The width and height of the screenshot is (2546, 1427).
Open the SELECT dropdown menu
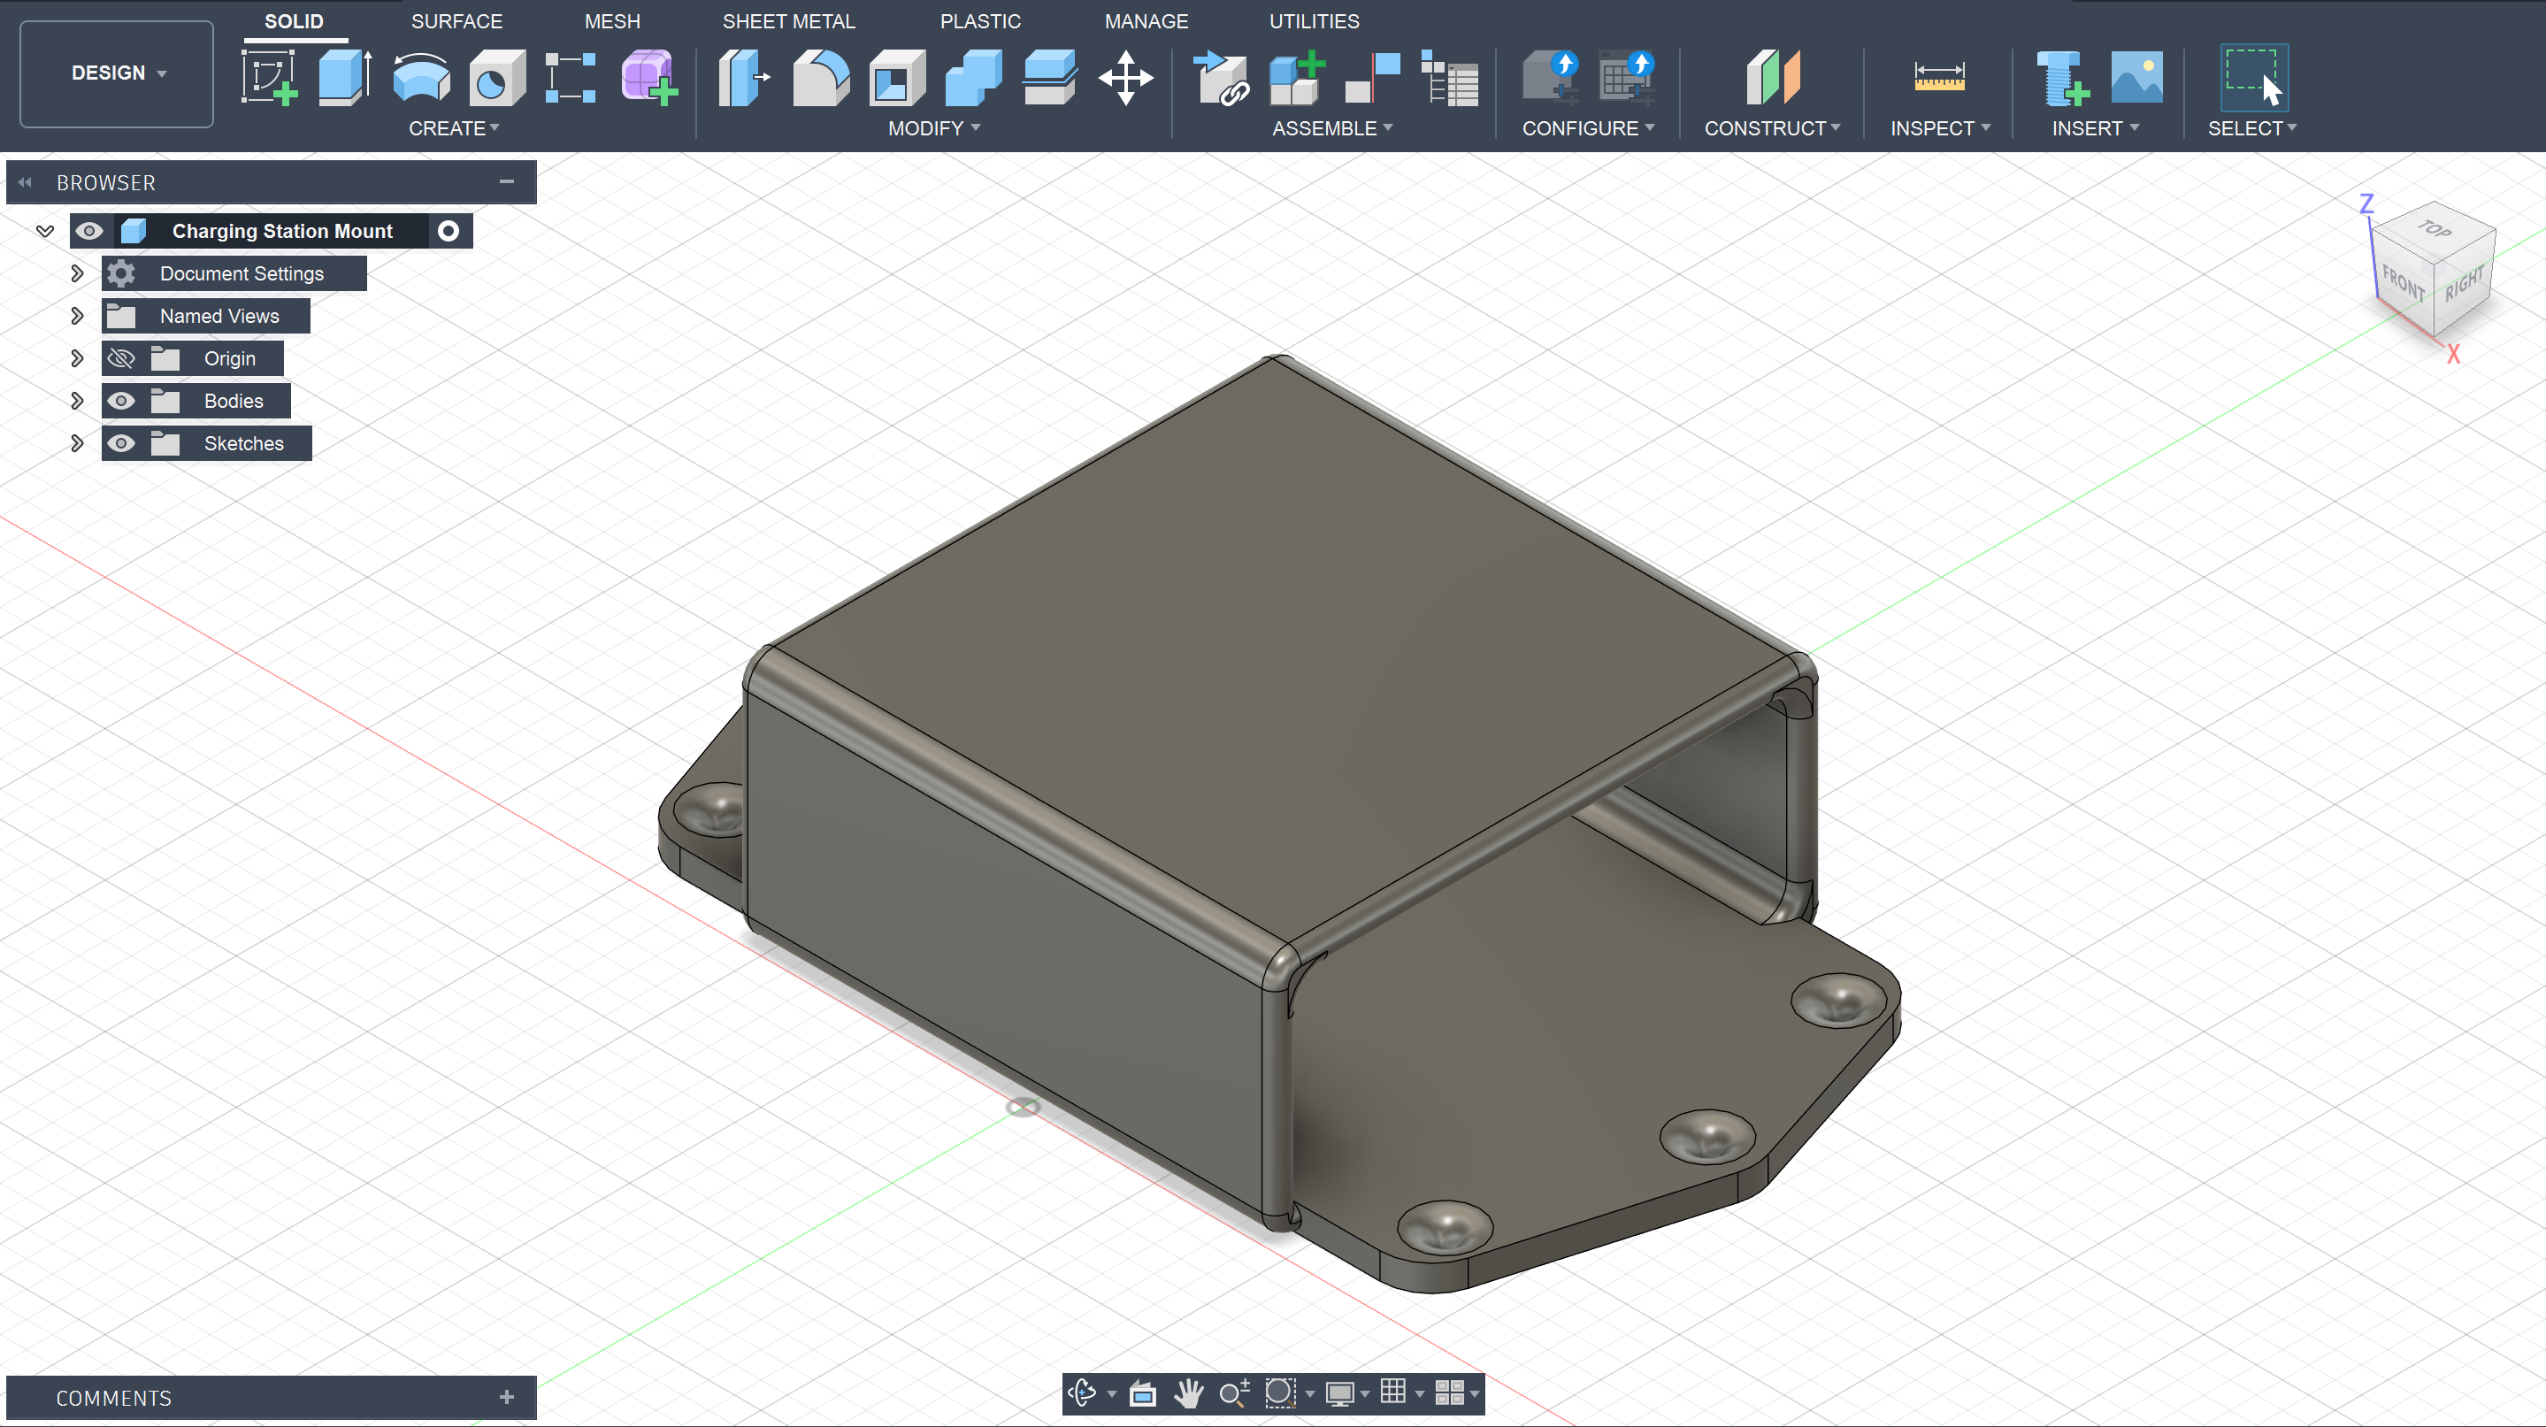coord(2252,128)
